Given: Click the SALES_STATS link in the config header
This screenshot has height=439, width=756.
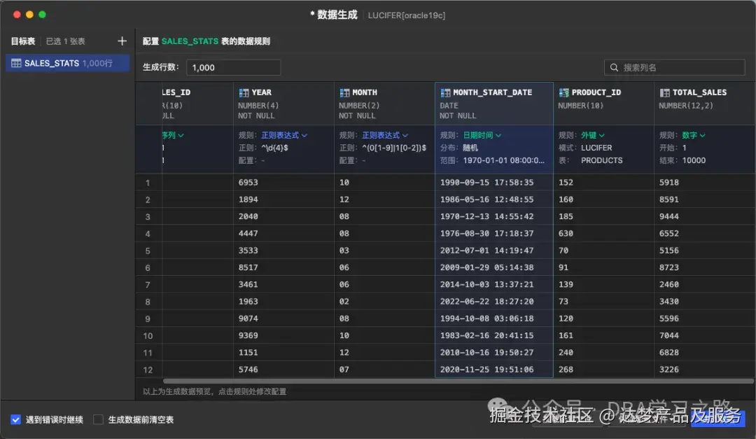Looking at the screenshot, I should (x=188, y=41).
